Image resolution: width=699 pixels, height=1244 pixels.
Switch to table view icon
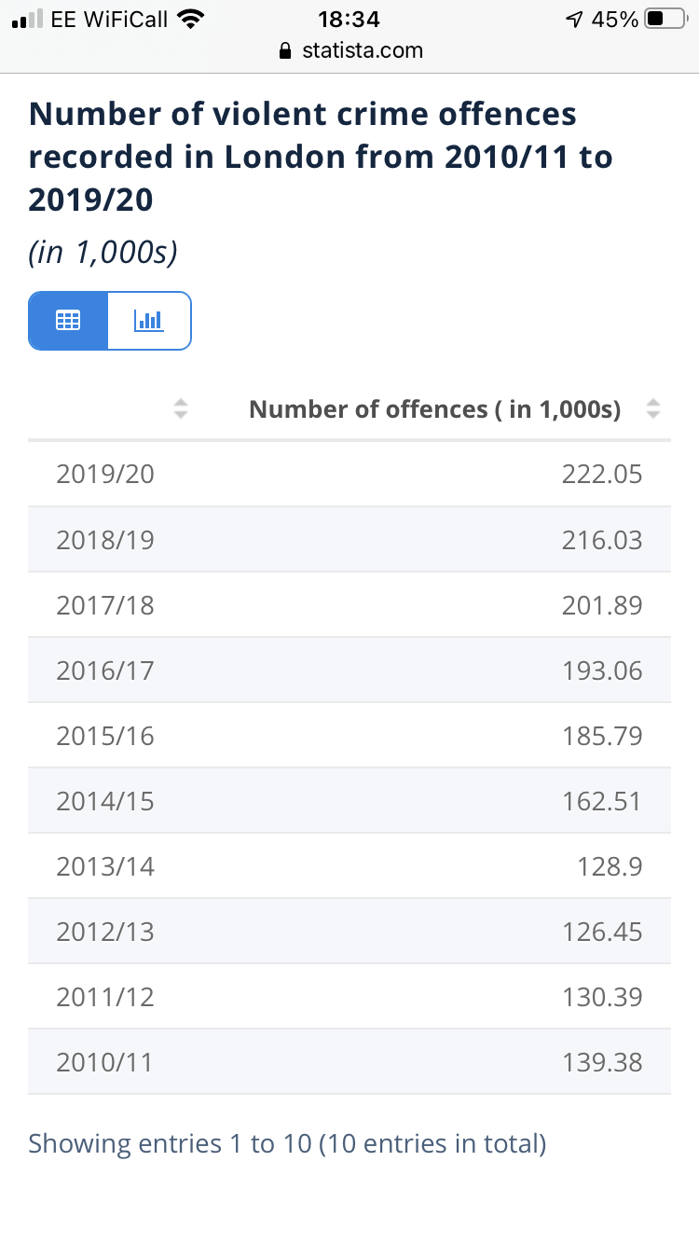[68, 321]
